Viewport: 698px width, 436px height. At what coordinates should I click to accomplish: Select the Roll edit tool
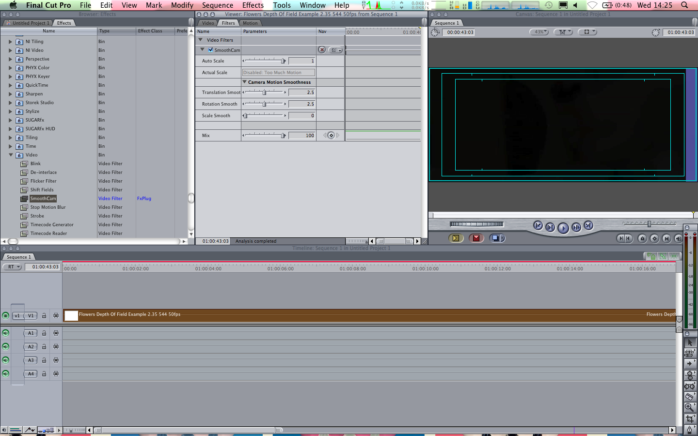[x=690, y=375]
